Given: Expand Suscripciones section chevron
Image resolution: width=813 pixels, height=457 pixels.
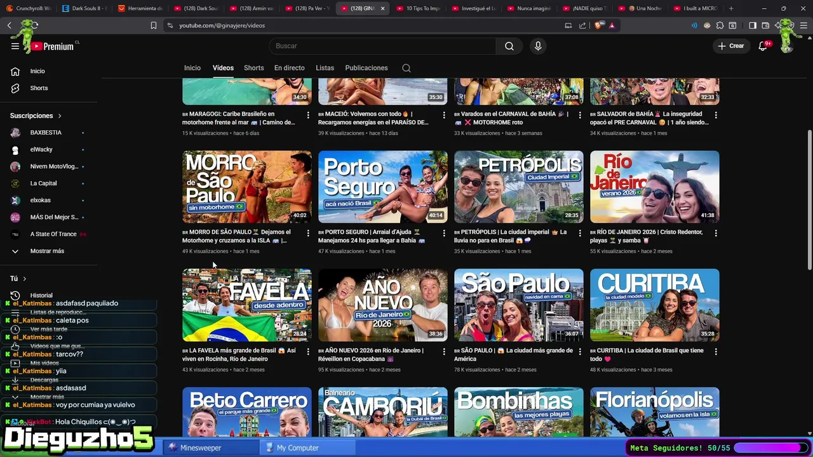Looking at the screenshot, I should point(60,116).
